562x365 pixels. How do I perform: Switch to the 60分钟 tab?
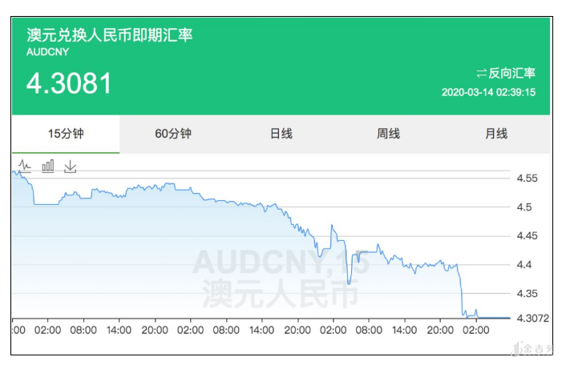[x=173, y=134]
